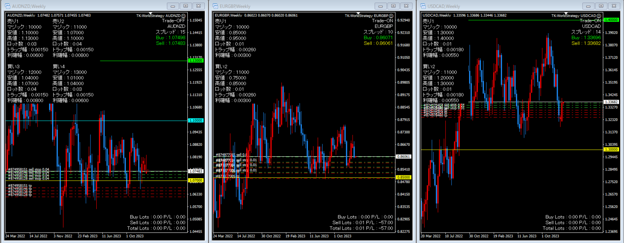The image size is (624, 243).
Task: Select the yellow 1.30000 price label on USDCAD
Action: [611, 149]
